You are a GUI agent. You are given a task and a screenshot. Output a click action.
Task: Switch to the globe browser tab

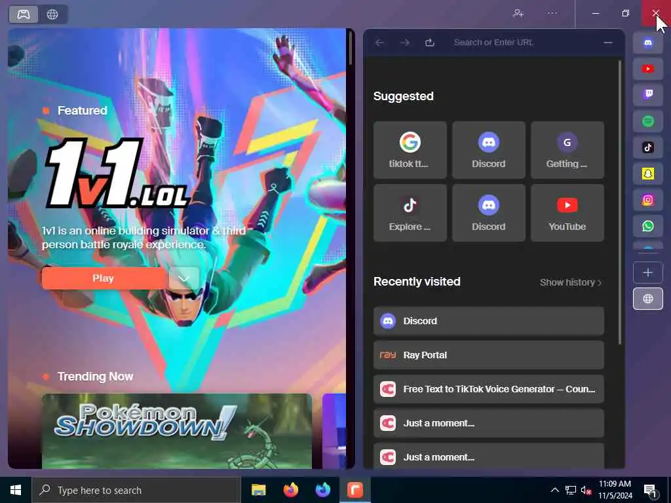52,14
